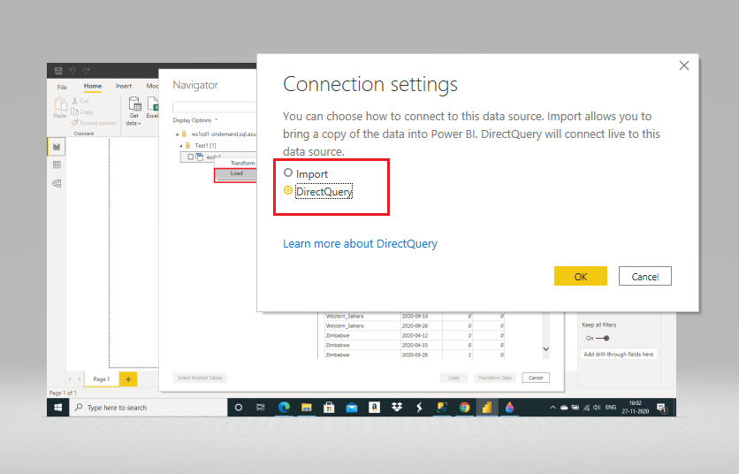Click the taskbar clock showing 27-11-2020
This screenshot has width=739, height=474.
pyautogui.click(x=636, y=408)
